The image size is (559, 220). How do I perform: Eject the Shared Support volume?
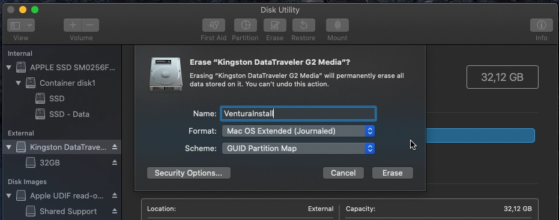point(115,211)
